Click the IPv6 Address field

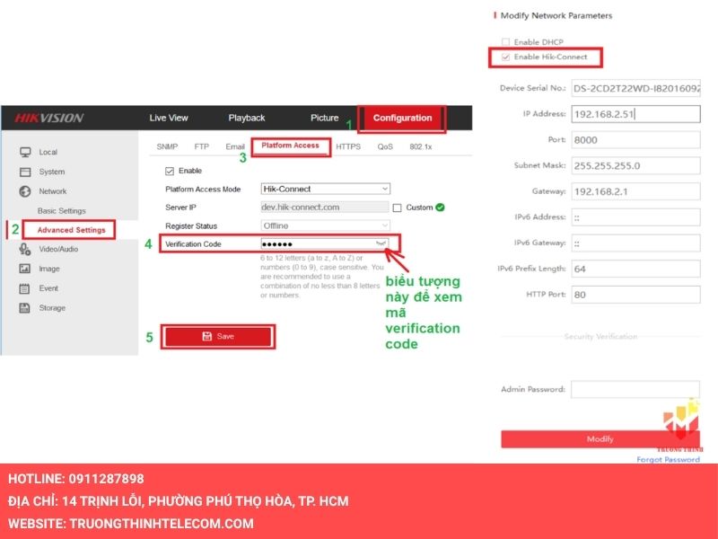click(x=635, y=217)
